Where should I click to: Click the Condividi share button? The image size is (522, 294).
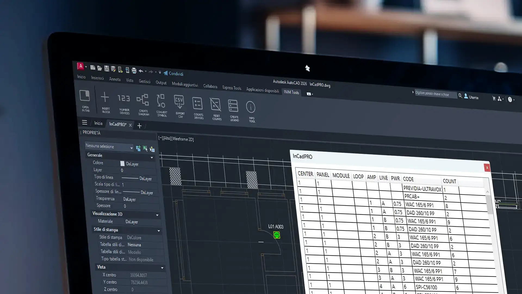pos(173,73)
